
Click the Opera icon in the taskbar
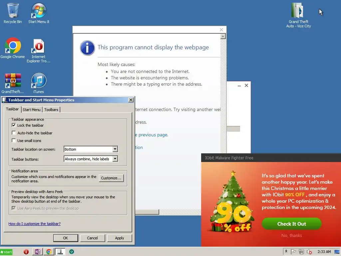coord(26,252)
